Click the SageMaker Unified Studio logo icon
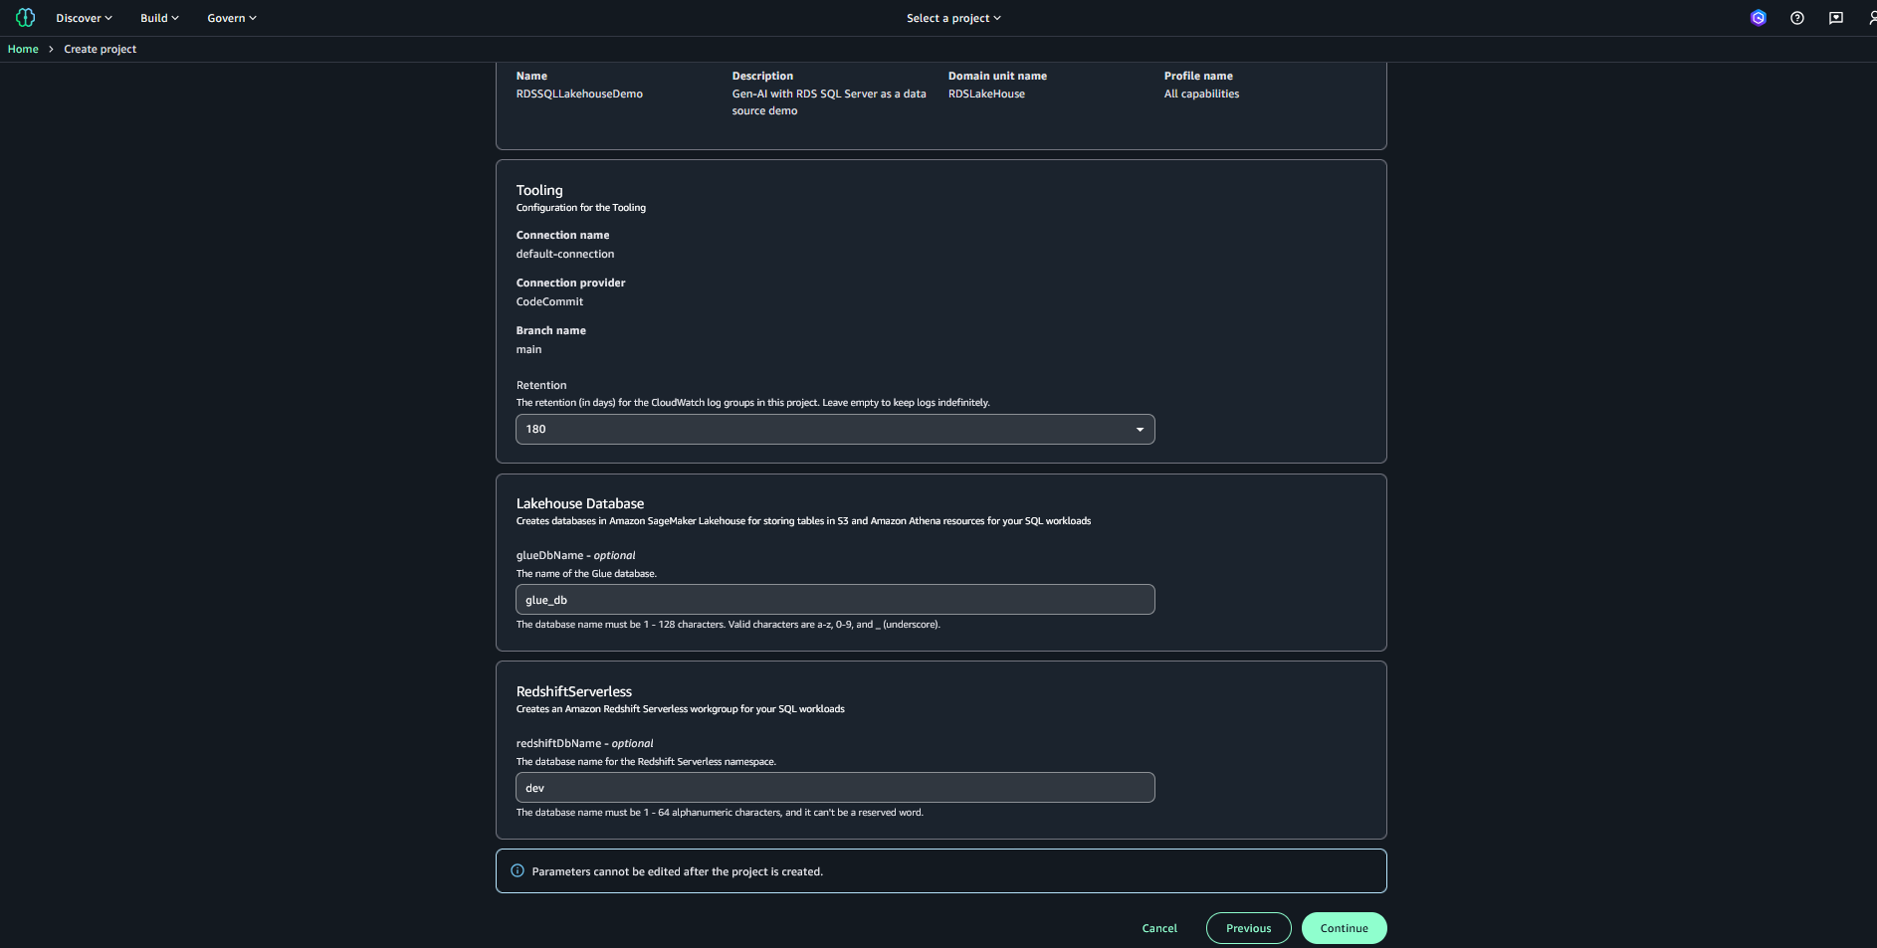Image resolution: width=1877 pixels, height=948 pixels. (26, 18)
